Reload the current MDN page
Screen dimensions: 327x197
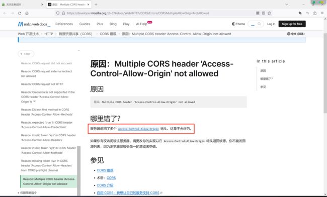pos(20,13)
